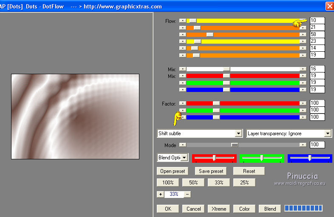Viewport: 334px width, 217px height.
Task: Click right arrow of green Mix slider
Action: (303, 83)
